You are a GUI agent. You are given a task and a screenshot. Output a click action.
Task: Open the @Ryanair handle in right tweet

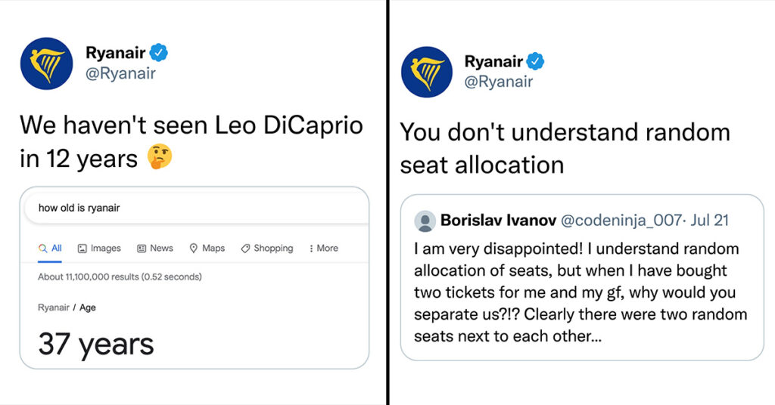[x=498, y=82]
